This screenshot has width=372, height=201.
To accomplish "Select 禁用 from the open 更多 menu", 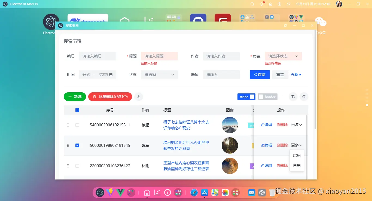I will [x=297, y=165].
